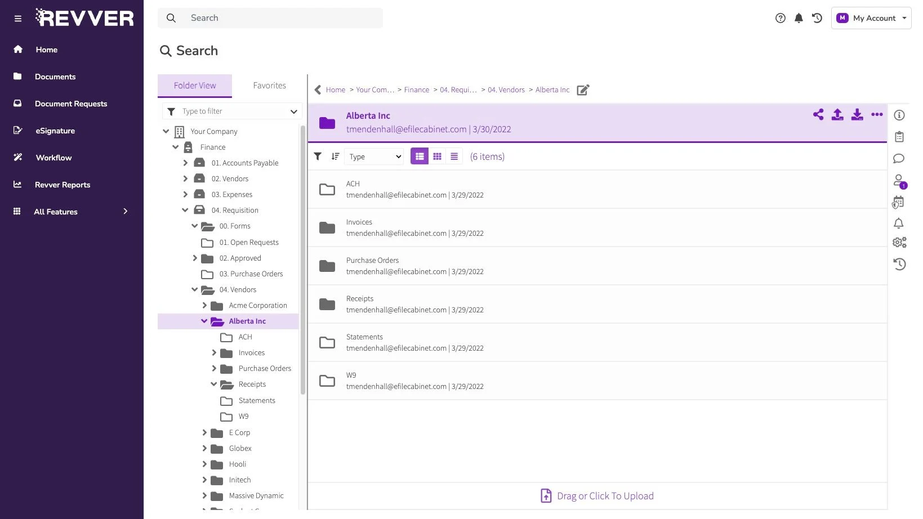This screenshot has width=923, height=519.
Task: Open the Type sort dropdown
Action: click(x=374, y=156)
